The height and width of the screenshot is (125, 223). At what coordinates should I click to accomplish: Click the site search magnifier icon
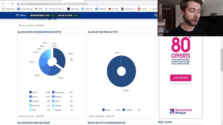(x=156, y=15)
